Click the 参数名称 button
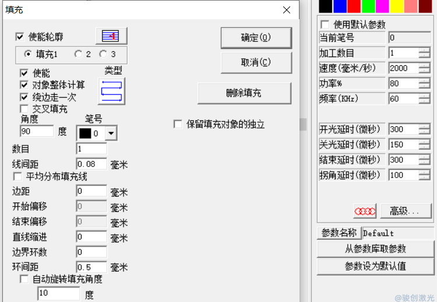This screenshot has width=437, height=302. [x=339, y=233]
